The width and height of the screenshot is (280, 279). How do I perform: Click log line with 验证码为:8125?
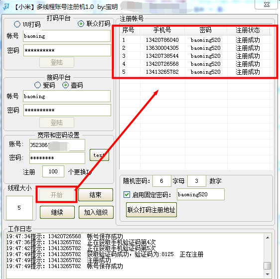coord(105,254)
